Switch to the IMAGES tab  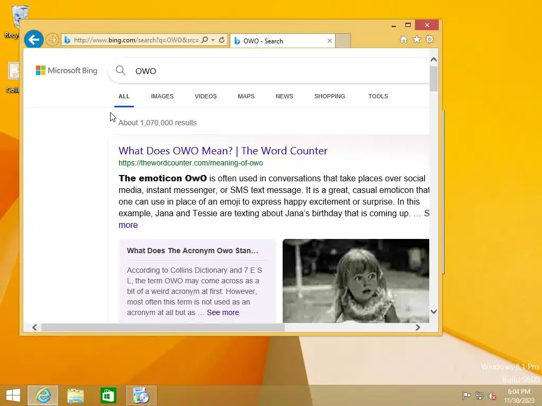click(x=162, y=96)
